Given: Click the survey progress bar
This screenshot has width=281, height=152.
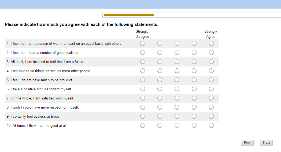Looking at the screenshot, I should pyautogui.click(x=191, y=15).
